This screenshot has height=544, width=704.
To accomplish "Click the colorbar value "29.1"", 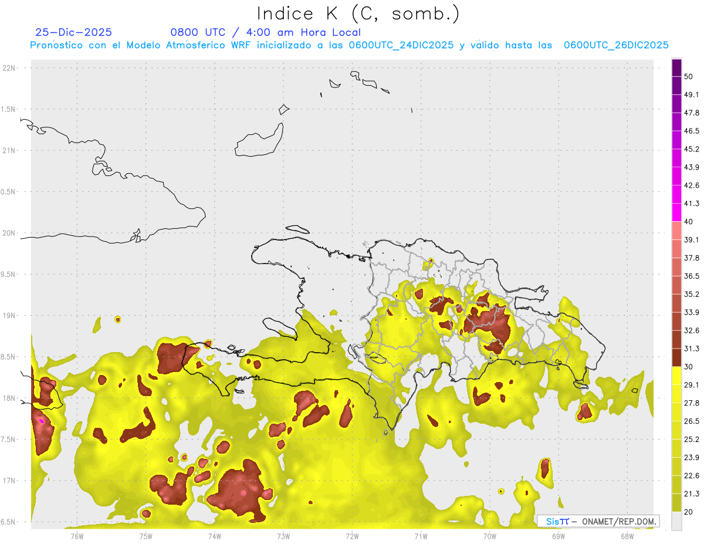I will tap(692, 385).
